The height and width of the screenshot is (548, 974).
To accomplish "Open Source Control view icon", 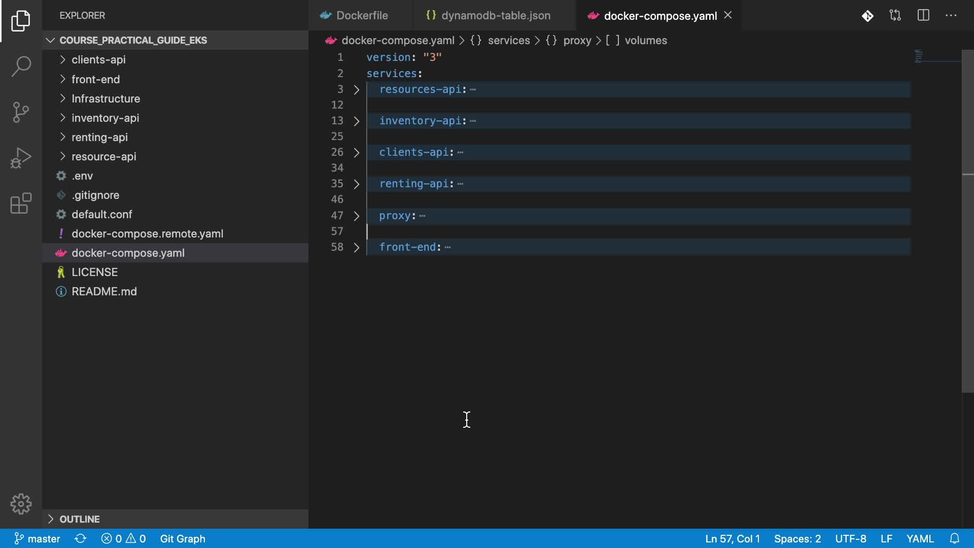I will click(x=21, y=112).
